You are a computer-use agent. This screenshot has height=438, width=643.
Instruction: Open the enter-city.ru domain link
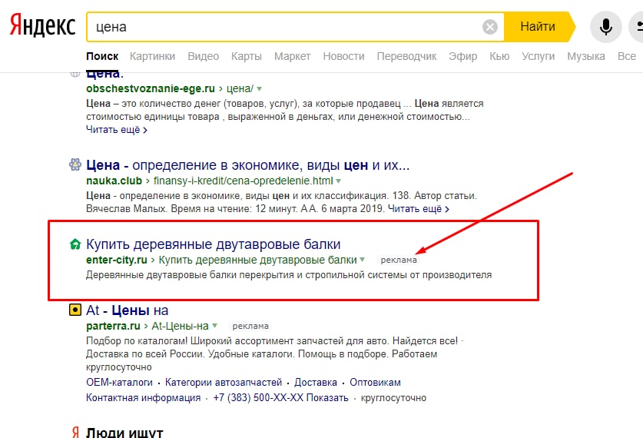pos(117,260)
